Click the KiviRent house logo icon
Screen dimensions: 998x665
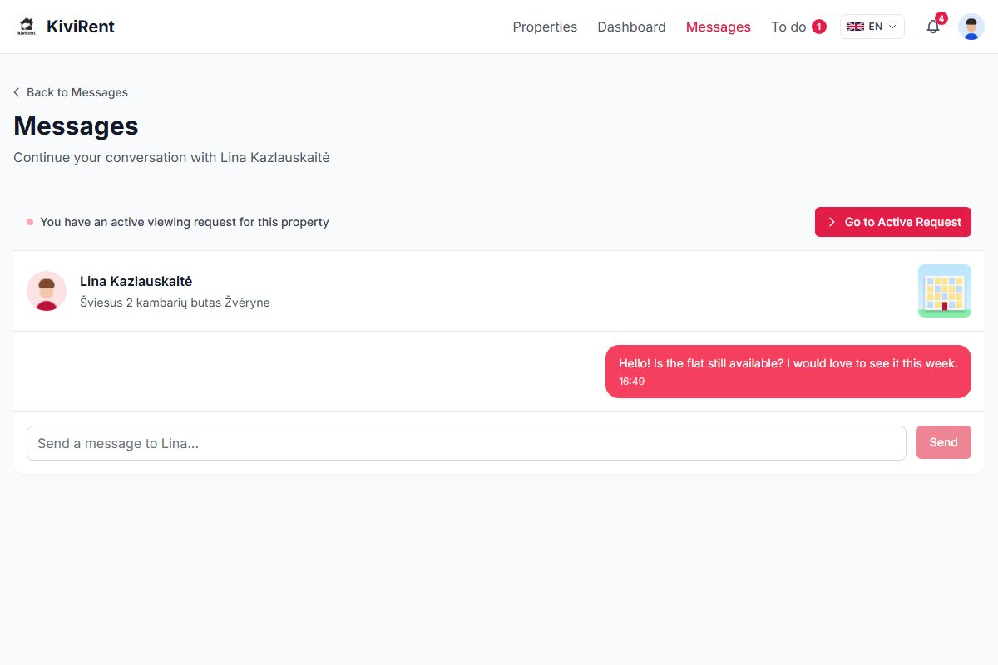(27, 27)
